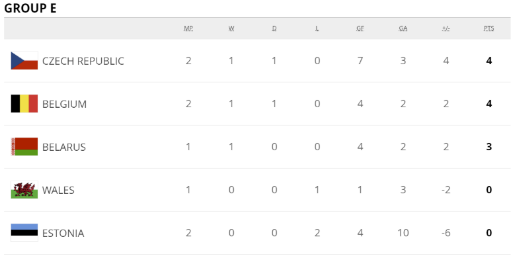This screenshot has width=513, height=256.
Task: Click the W wins column header
Action: pos(231,28)
